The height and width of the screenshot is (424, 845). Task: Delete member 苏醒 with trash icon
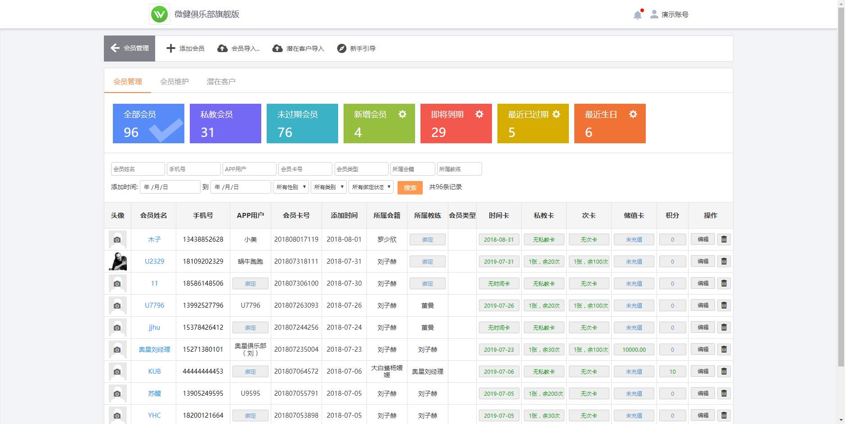724,393
